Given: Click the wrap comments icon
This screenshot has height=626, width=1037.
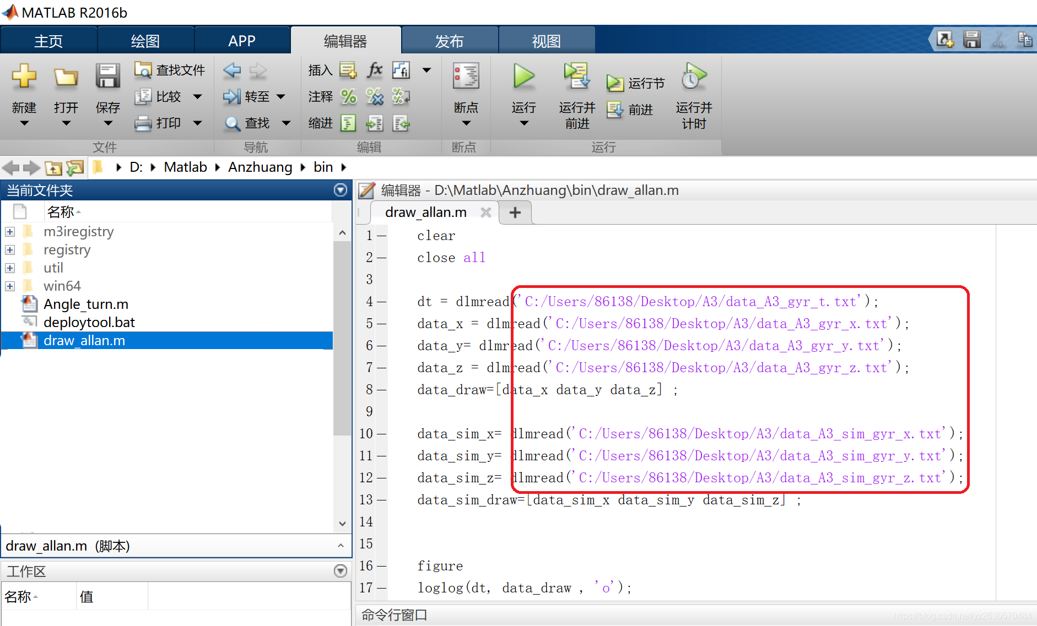Looking at the screenshot, I should 401,97.
